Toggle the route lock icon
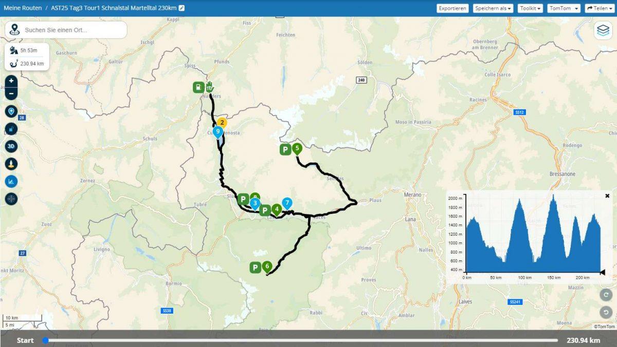The width and height of the screenshot is (617, 347). coord(11,129)
